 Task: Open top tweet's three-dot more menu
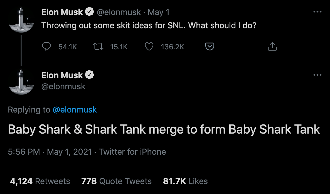pyautogui.click(x=317, y=12)
